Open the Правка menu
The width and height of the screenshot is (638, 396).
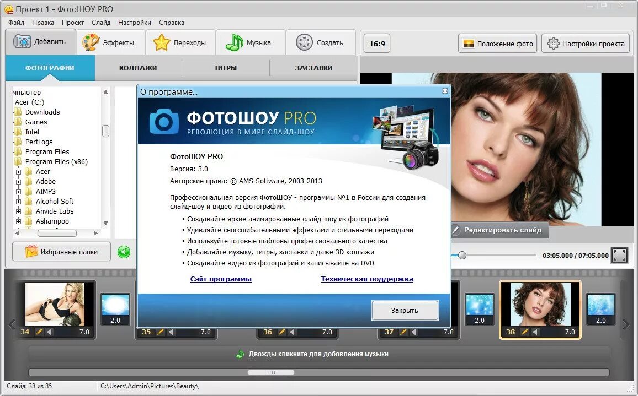coord(42,23)
